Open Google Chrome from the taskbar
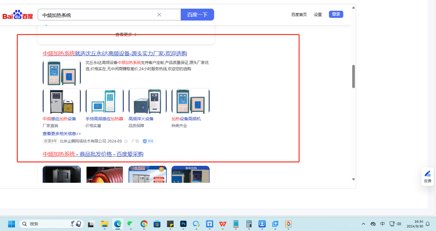 coord(144,224)
